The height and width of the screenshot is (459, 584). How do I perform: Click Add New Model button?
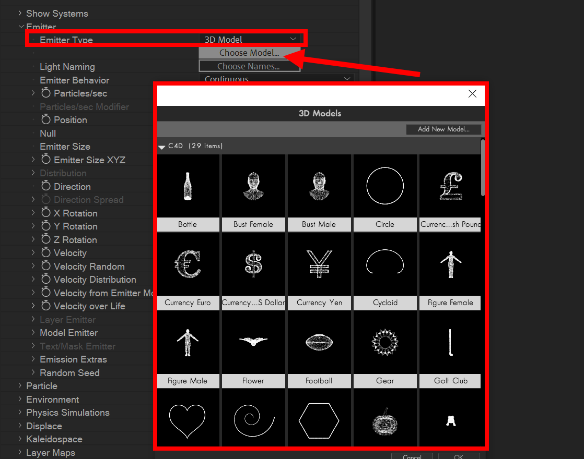click(x=443, y=129)
